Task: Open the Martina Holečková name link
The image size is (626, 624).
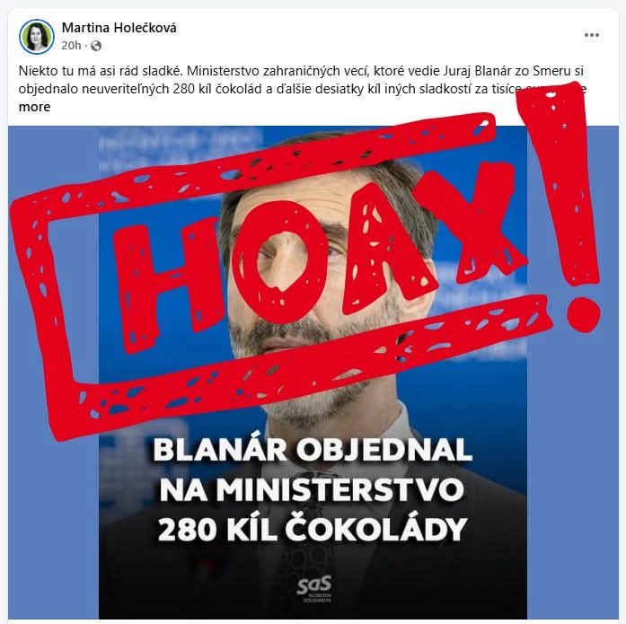Action: click(119, 28)
